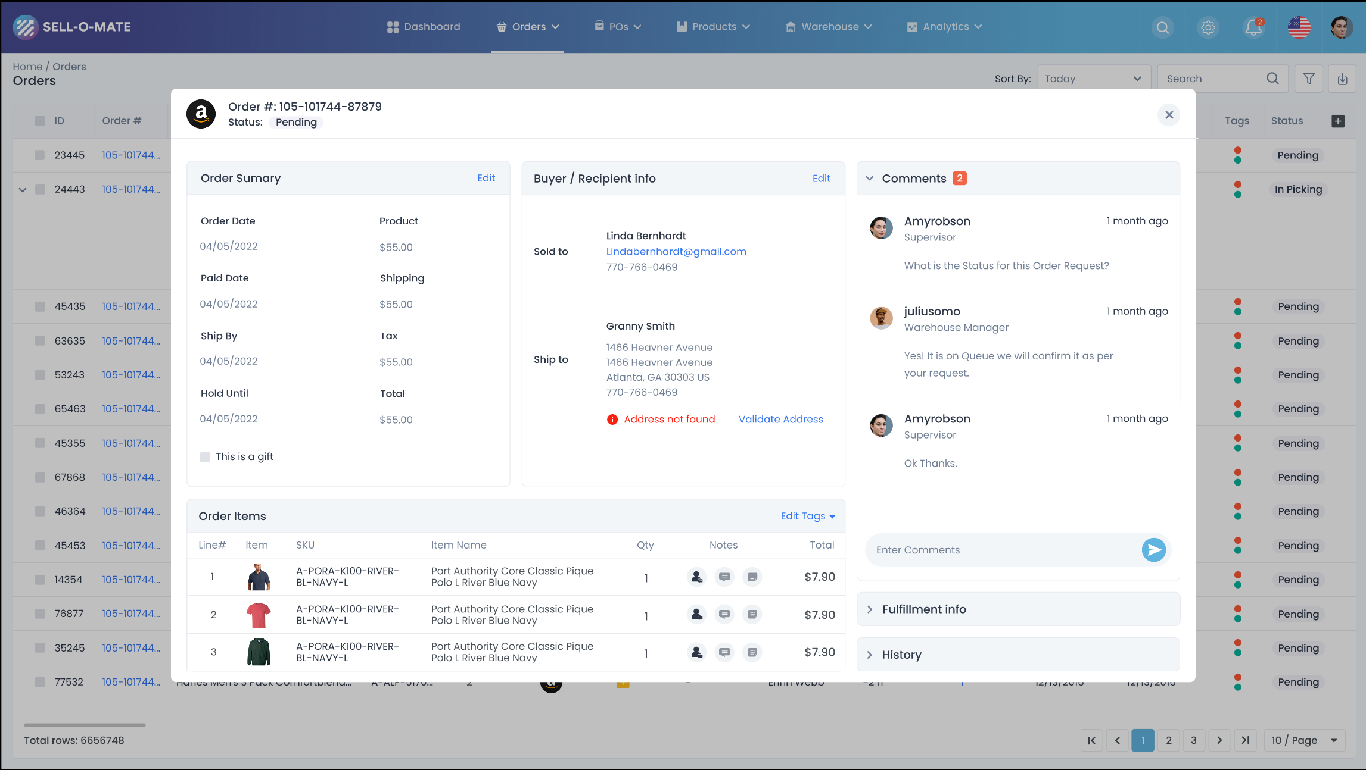Click the assign-user icon on line 1
Image resolution: width=1366 pixels, height=770 pixels.
[x=696, y=577]
